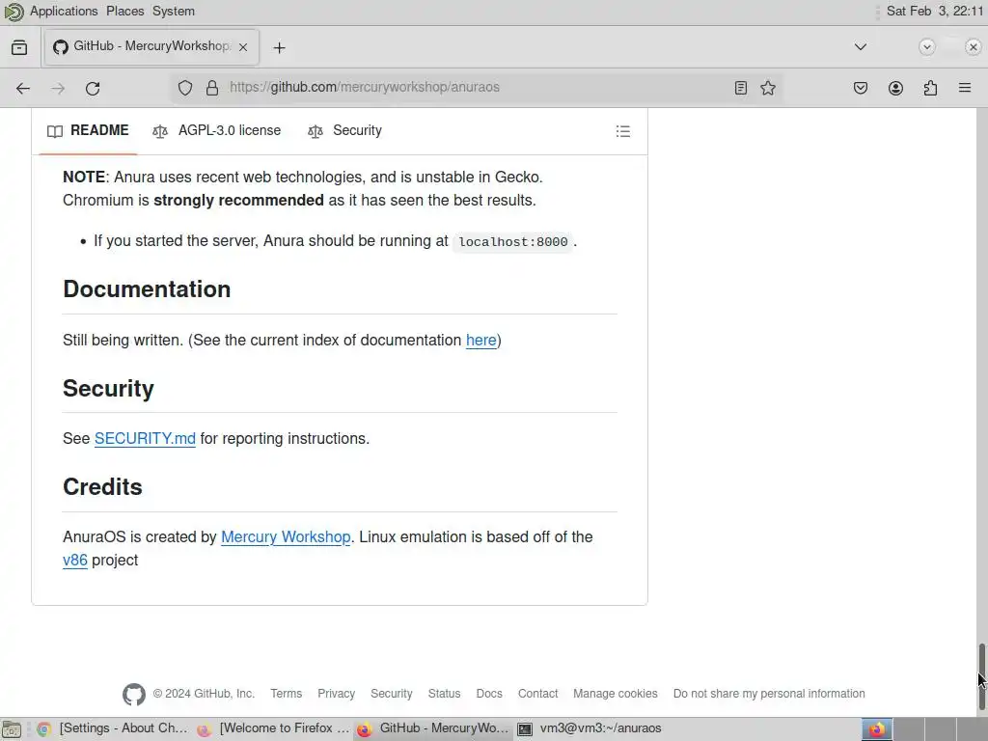Screen dimensions: 988x741
Task: Click Manage cookies in footer
Action: [x=615, y=694]
